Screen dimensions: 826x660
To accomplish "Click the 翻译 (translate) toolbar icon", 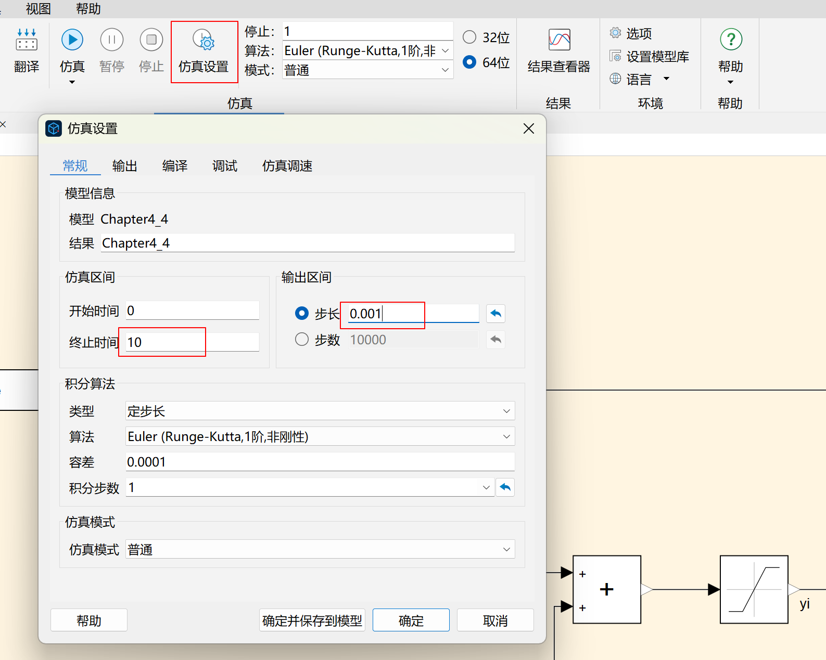I will [x=27, y=40].
